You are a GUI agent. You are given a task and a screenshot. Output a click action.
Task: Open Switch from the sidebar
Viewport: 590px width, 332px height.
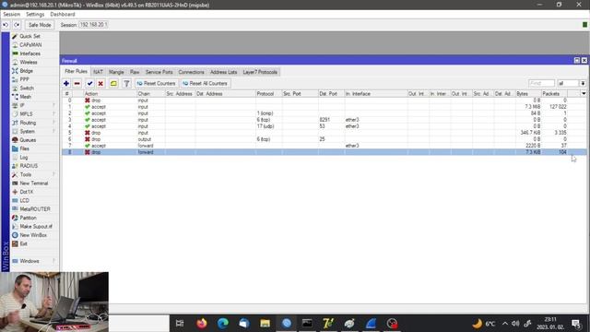click(27, 89)
